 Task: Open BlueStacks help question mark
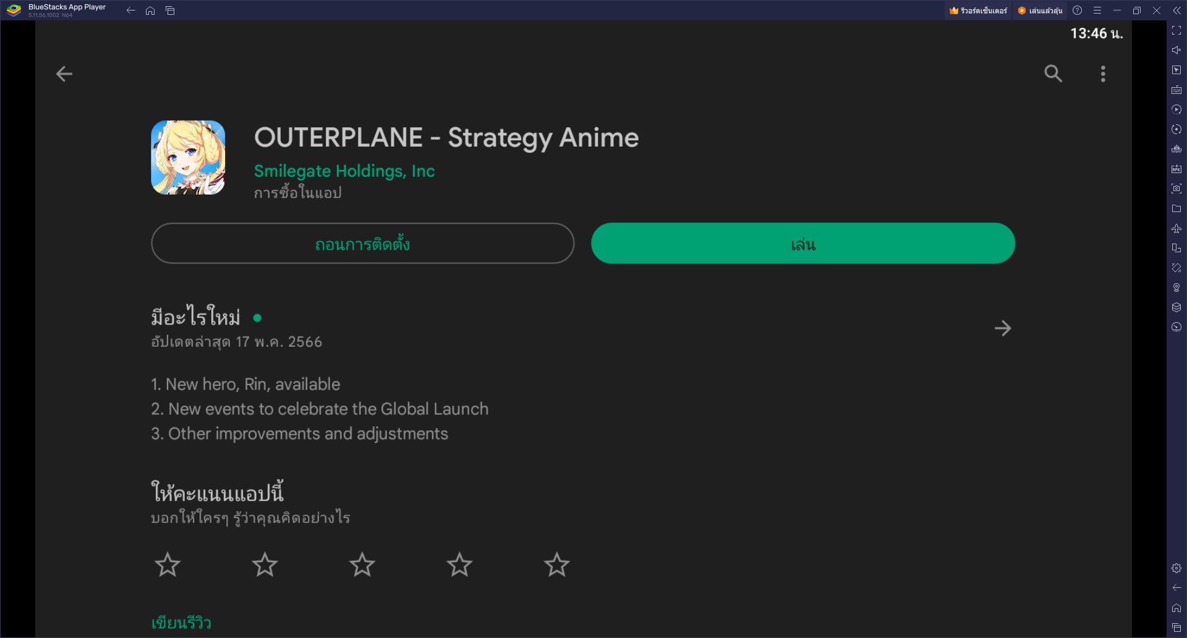coord(1078,11)
